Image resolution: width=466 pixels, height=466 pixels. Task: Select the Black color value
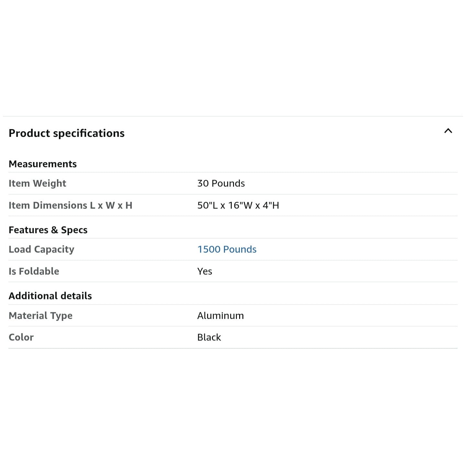pos(209,338)
